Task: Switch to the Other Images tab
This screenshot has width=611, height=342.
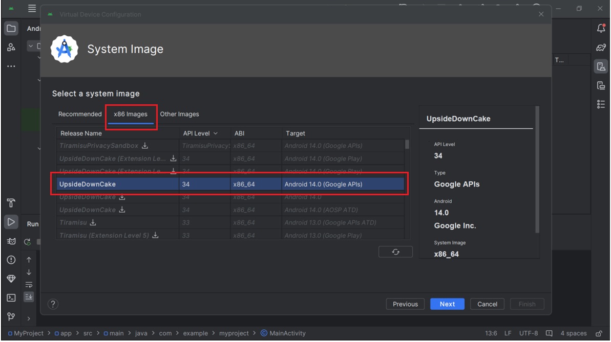Action: (179, 114)
